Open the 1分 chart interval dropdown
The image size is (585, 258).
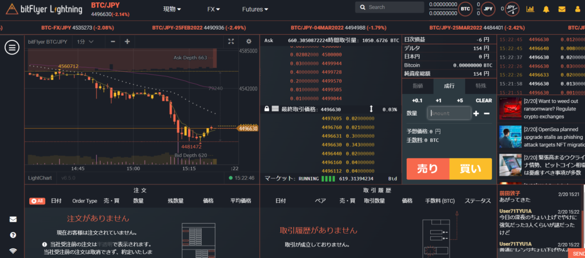point(85,42)
